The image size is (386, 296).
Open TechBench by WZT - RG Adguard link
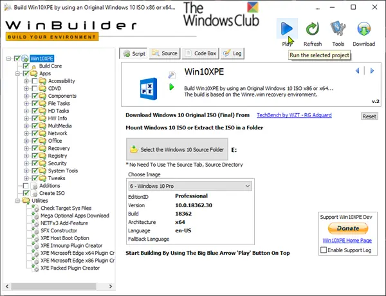[294, 115]
